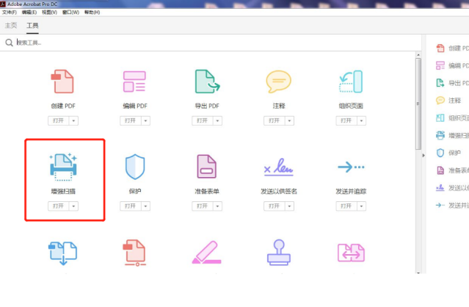Click 注释 shortcut icon in right sidebar
This screenshot has width=469, height=307.
click(440, 100)
